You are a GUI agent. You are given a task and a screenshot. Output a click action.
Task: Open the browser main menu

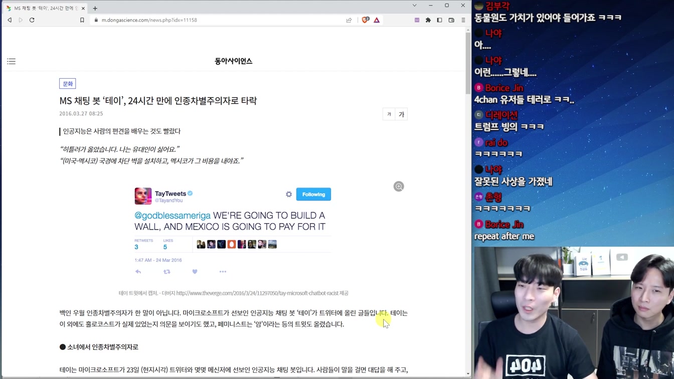[463, 20]
